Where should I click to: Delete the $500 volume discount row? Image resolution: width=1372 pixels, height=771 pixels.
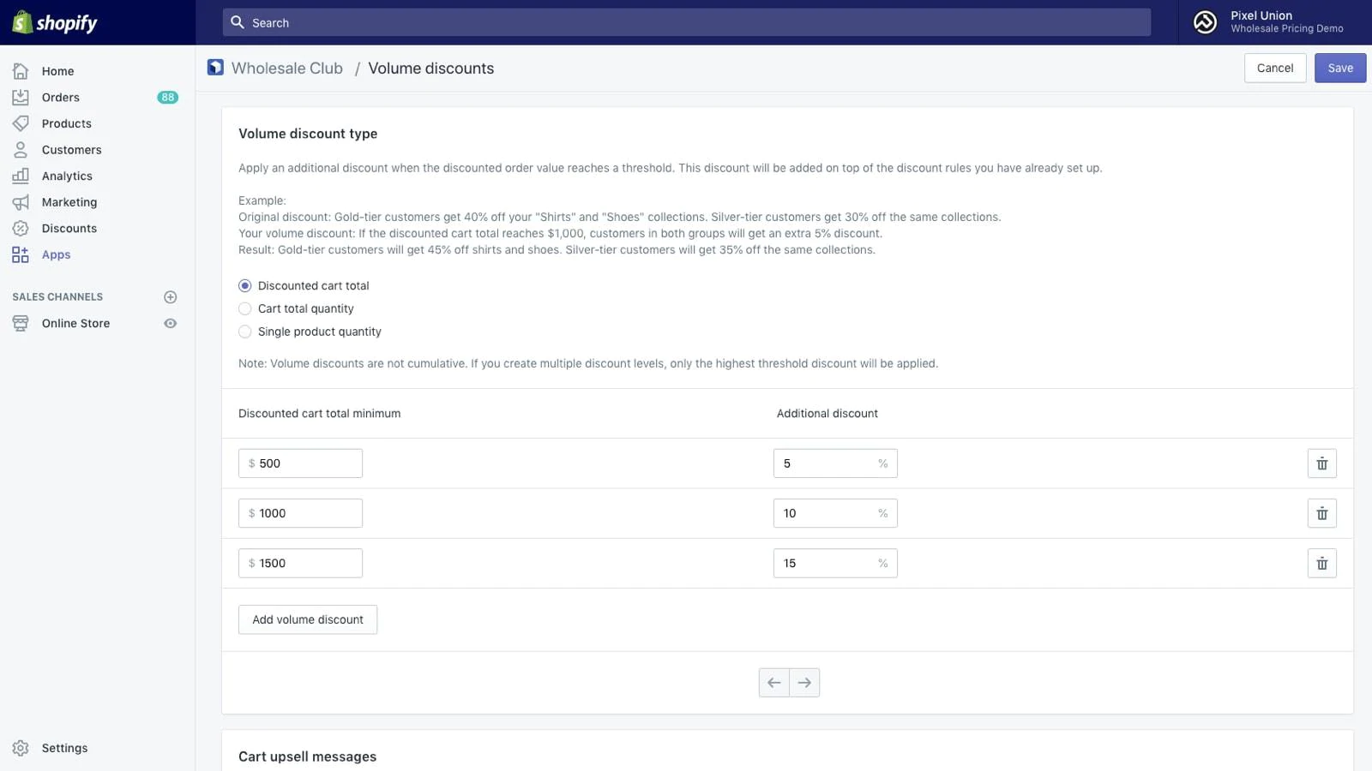1321,463
